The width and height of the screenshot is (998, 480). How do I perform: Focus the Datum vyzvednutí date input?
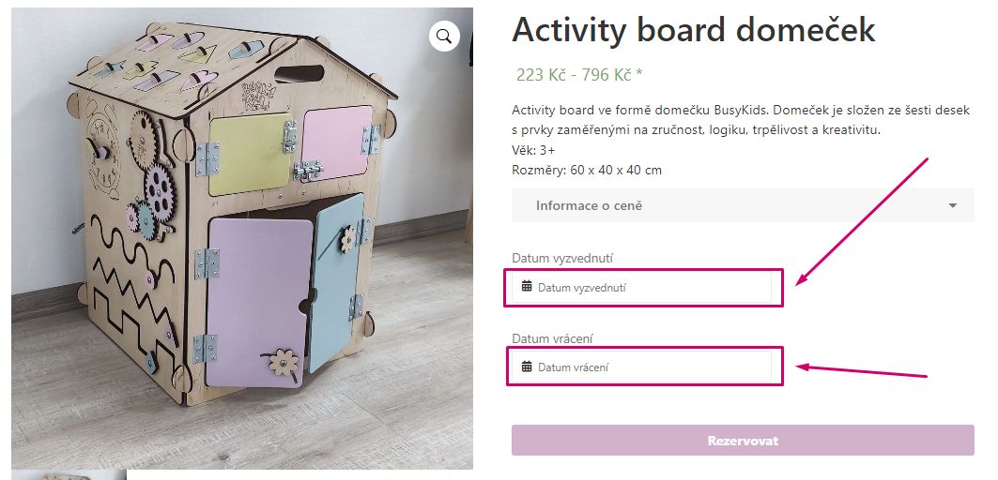point(648,288)
